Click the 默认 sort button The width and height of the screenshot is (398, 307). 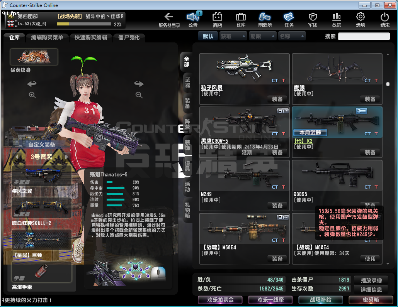click(208, 36)
